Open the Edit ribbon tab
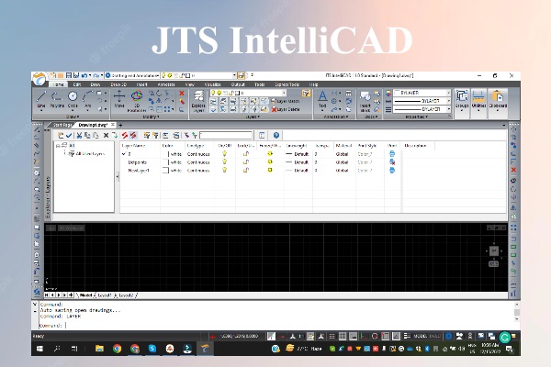Image resolution: width=551 pixels, height=367 pixels. click(77, 84)
